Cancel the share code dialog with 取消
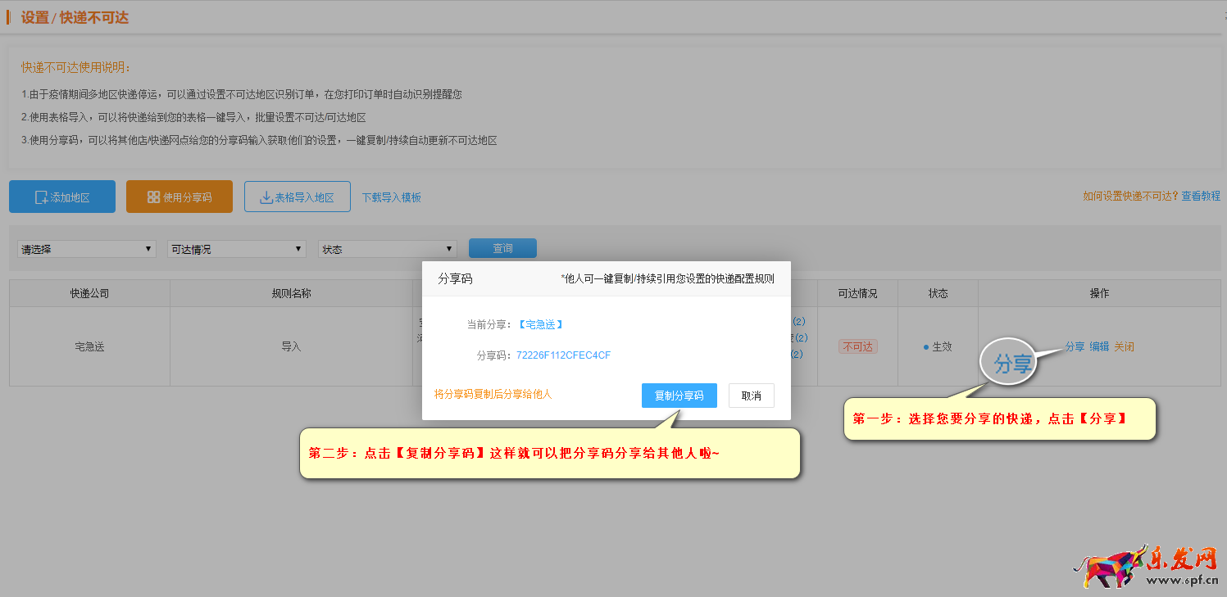 [751, 396]
